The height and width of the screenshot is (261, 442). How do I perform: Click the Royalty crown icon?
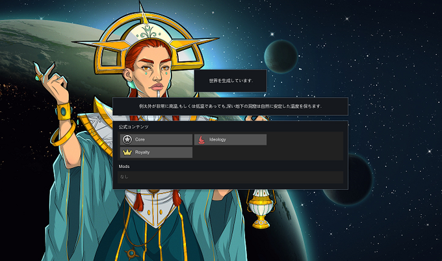pyautogui.click(x=127, y=152)
